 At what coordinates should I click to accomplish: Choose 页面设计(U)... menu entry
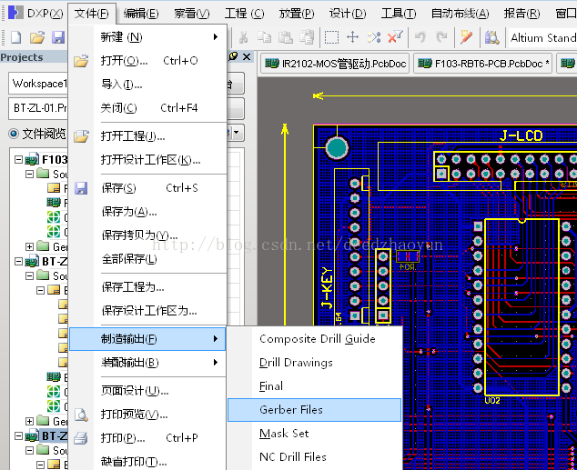pyautogui.click(x=147, y=391)
